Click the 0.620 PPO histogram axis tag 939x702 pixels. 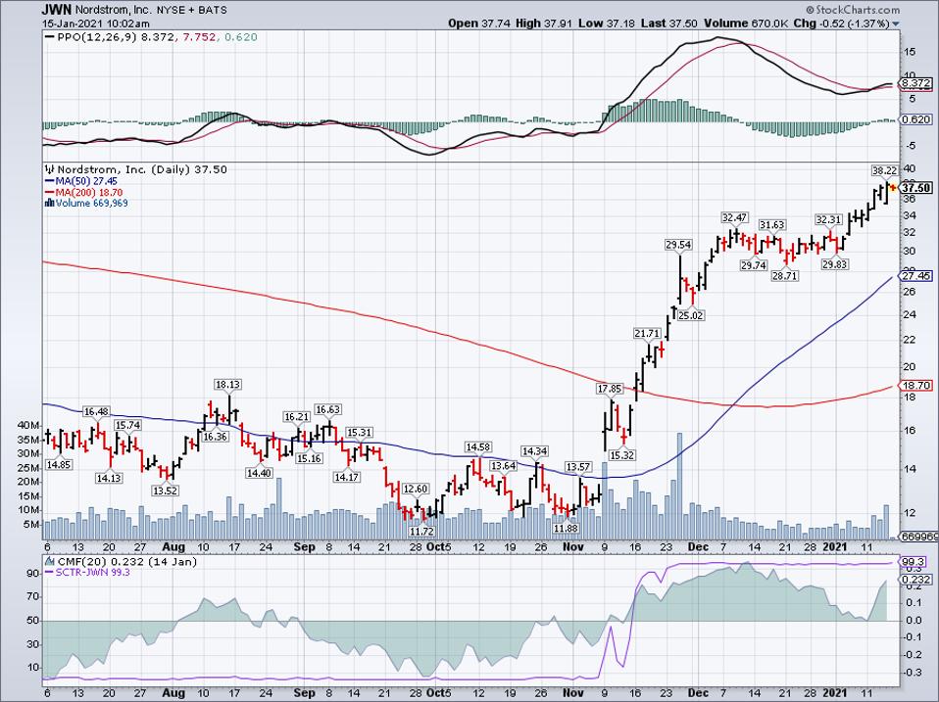coord(915,119)
